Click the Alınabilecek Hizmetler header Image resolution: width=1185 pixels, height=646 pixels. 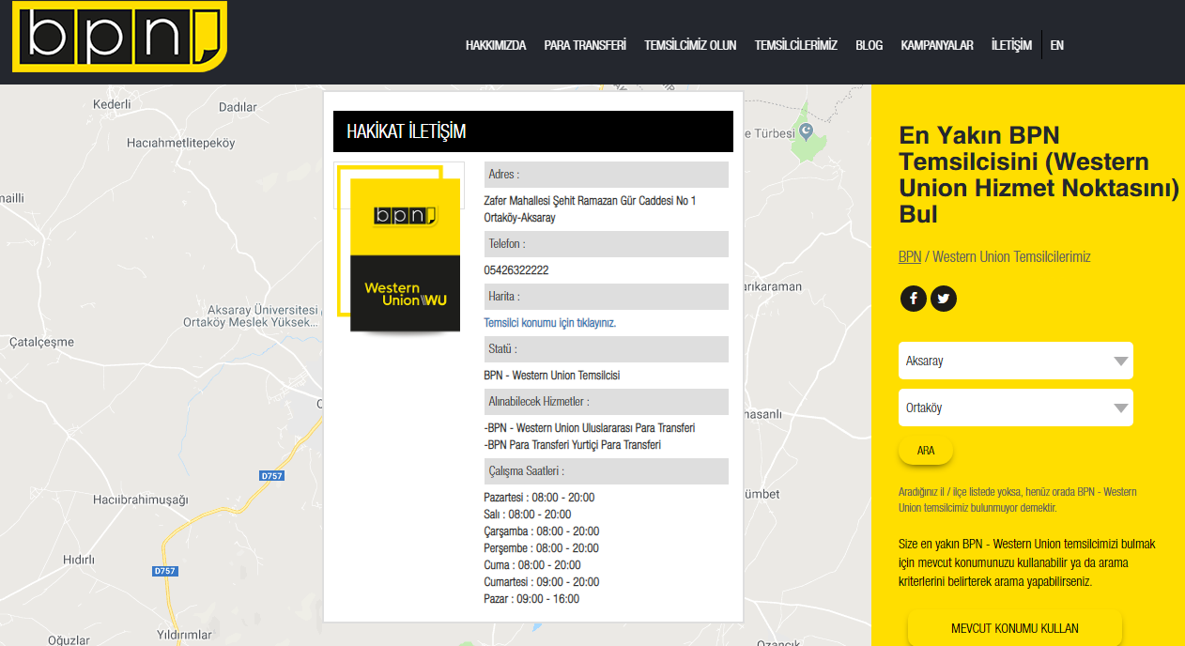tap(607, 402)
